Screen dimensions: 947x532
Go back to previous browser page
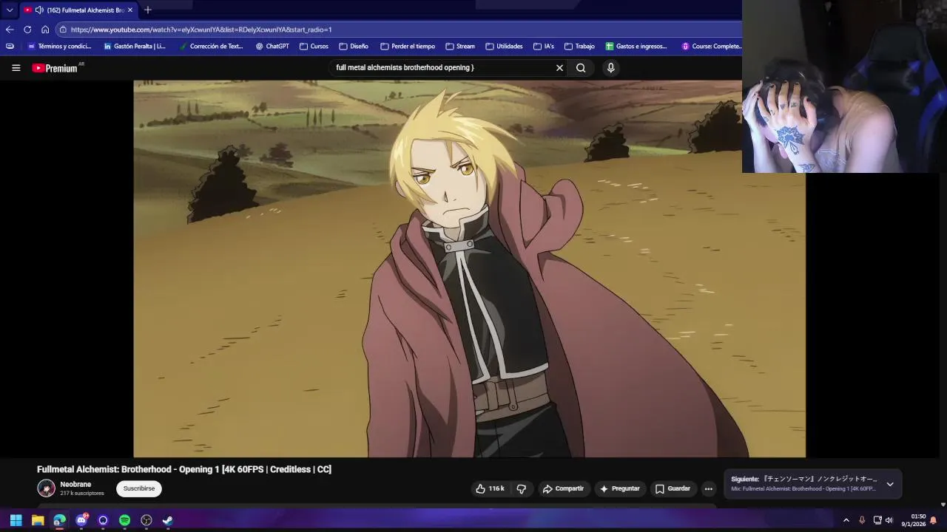click(9, 30)
